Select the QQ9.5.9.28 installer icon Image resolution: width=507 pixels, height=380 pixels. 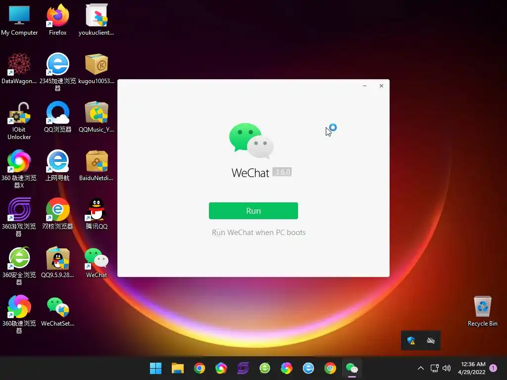point(57,262)
